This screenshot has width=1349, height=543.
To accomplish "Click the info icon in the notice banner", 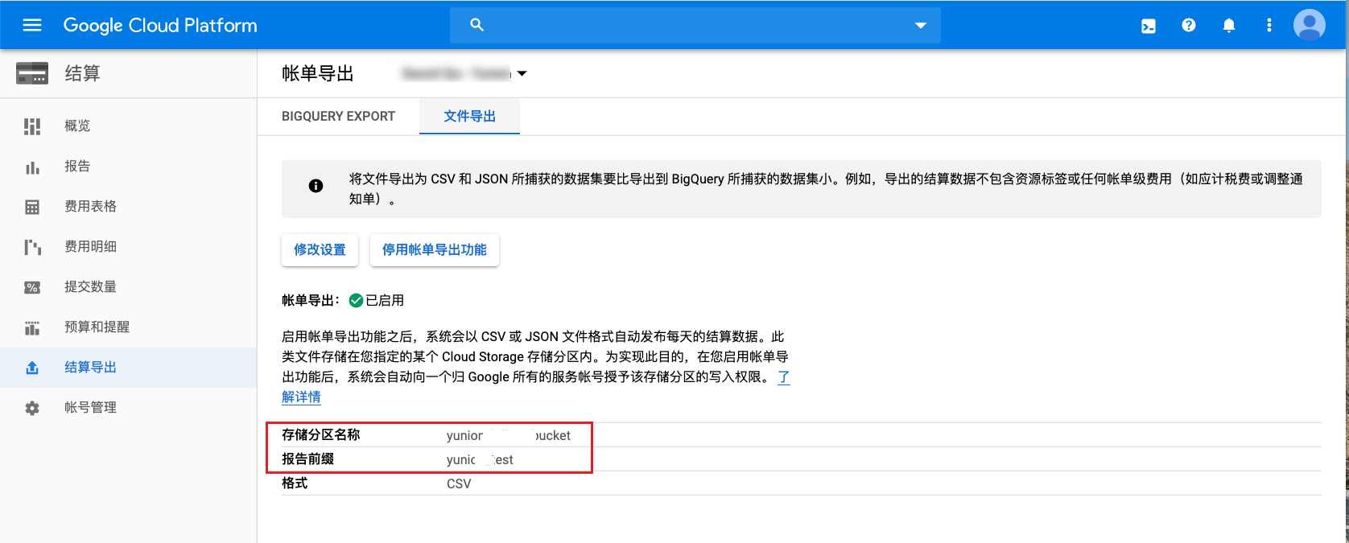I will click(316, 186).
